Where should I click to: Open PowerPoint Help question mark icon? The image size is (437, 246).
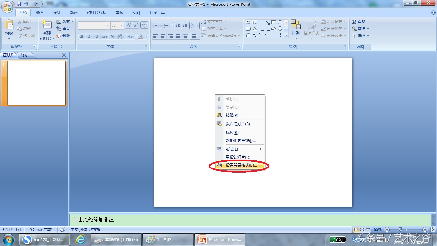point(433,13)
